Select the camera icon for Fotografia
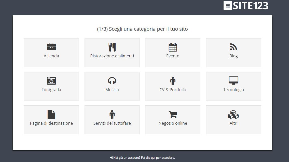The image size is (289, 162). [51, 81]
